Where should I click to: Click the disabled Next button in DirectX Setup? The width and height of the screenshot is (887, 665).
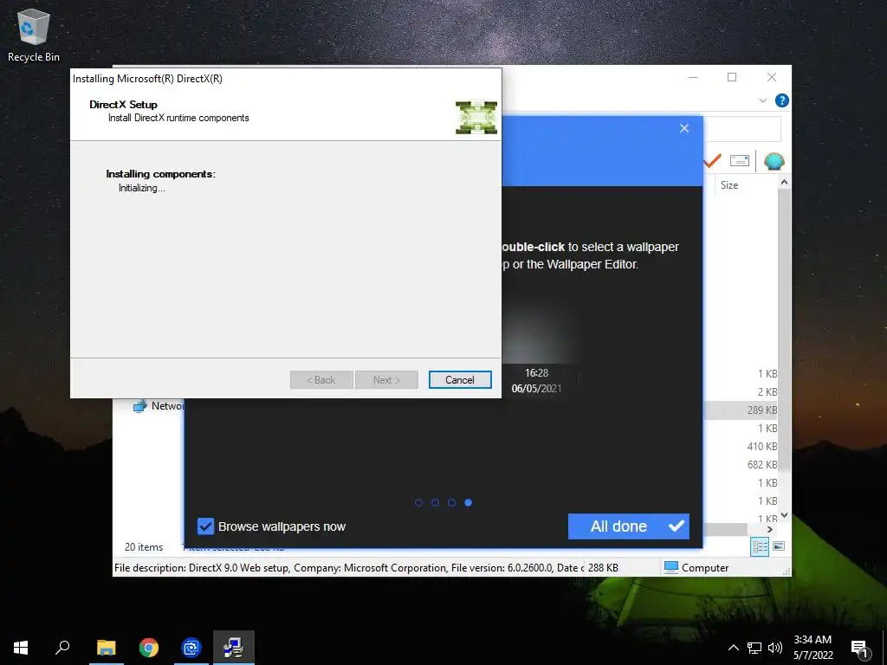point(386,380)
